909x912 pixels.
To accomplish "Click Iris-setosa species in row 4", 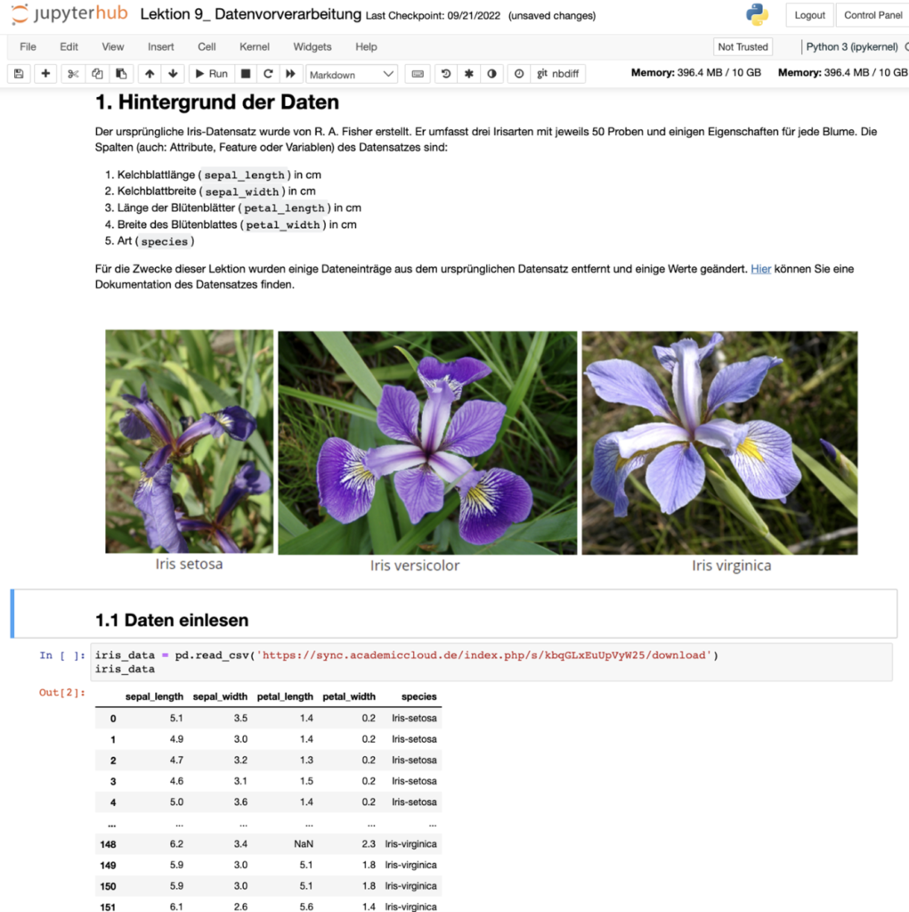I will point(414,802).
